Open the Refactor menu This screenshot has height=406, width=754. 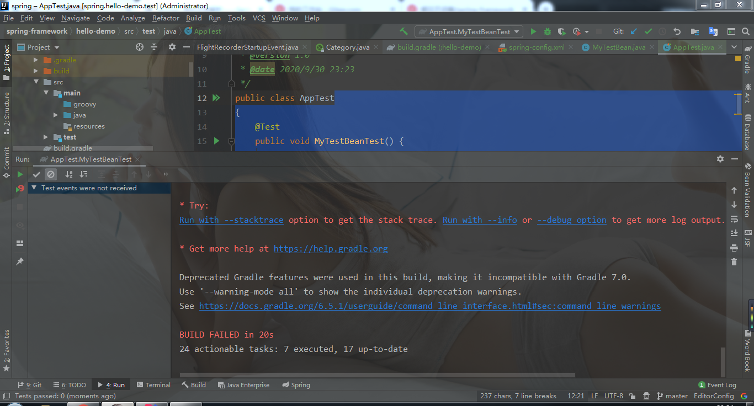pos(166,18)
